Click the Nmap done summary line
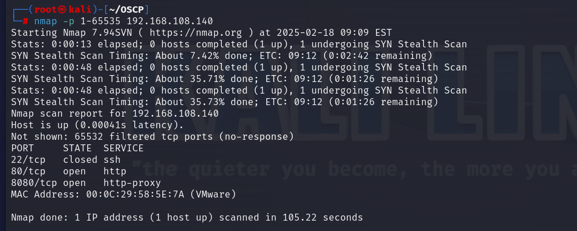The height and width of the screenshot is (231, 577). (187, 217)
